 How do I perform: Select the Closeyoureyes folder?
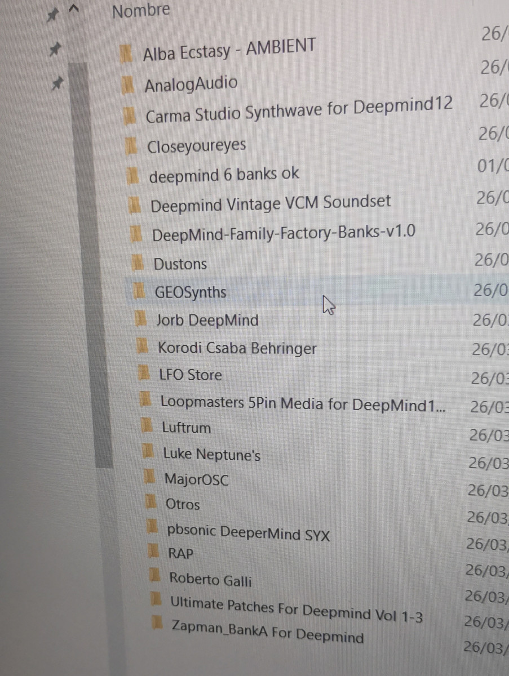(197, 146)
